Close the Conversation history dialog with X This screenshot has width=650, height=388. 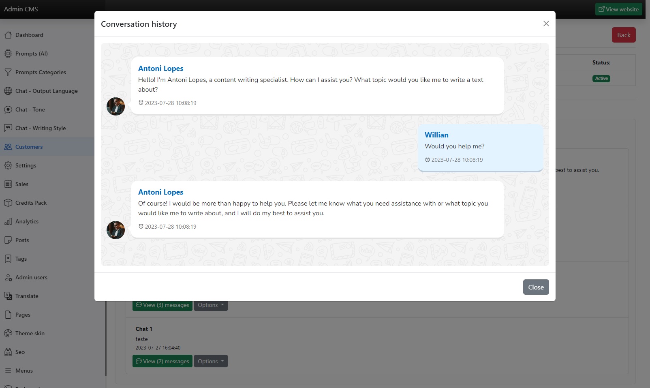[546, 24]
